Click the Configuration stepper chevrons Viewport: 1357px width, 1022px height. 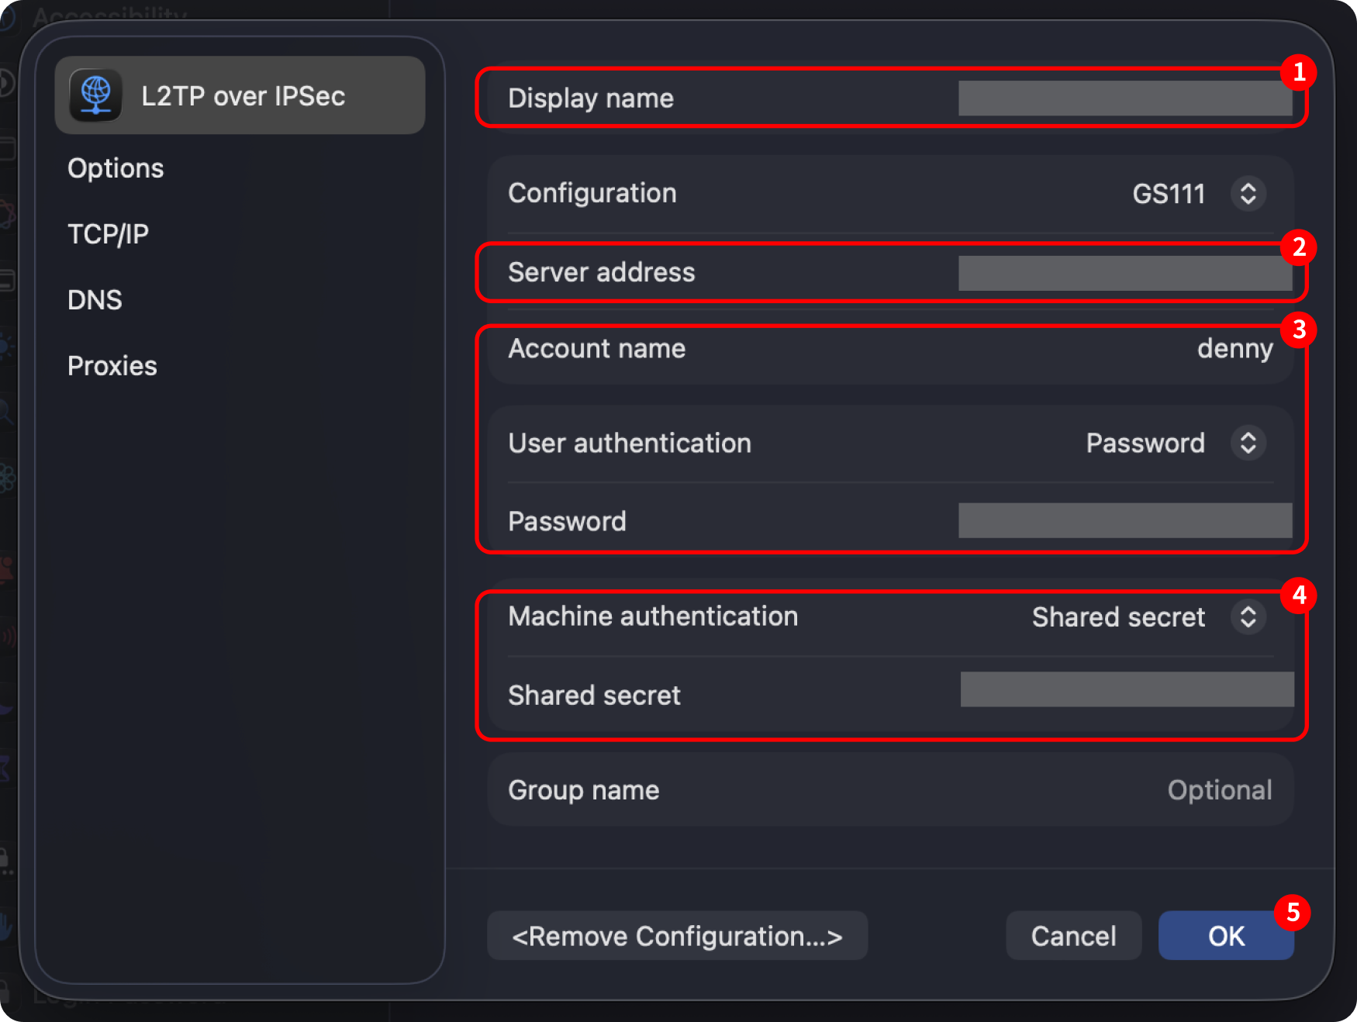click(x=1248, y=194)
